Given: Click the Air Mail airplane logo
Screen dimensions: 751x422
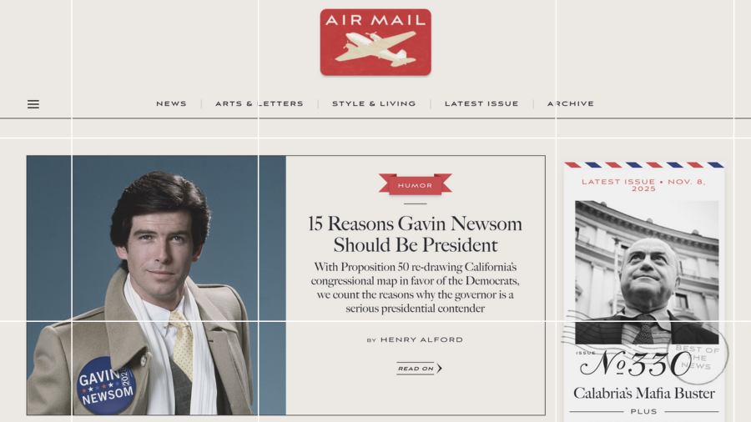Looking at the screenshot, I should (x=375, y=42).
